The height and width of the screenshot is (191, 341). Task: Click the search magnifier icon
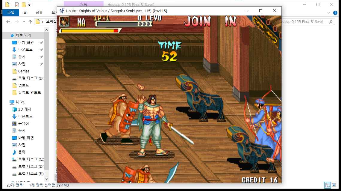pyautogui.click(x=331, y=22)
